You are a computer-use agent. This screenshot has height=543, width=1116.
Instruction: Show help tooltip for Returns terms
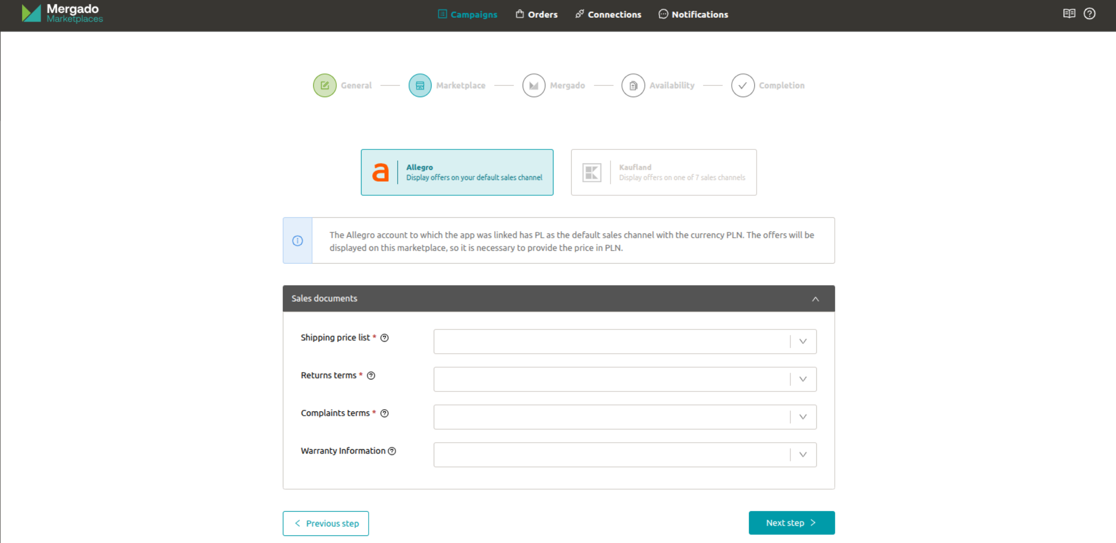(x=371, y=376)
